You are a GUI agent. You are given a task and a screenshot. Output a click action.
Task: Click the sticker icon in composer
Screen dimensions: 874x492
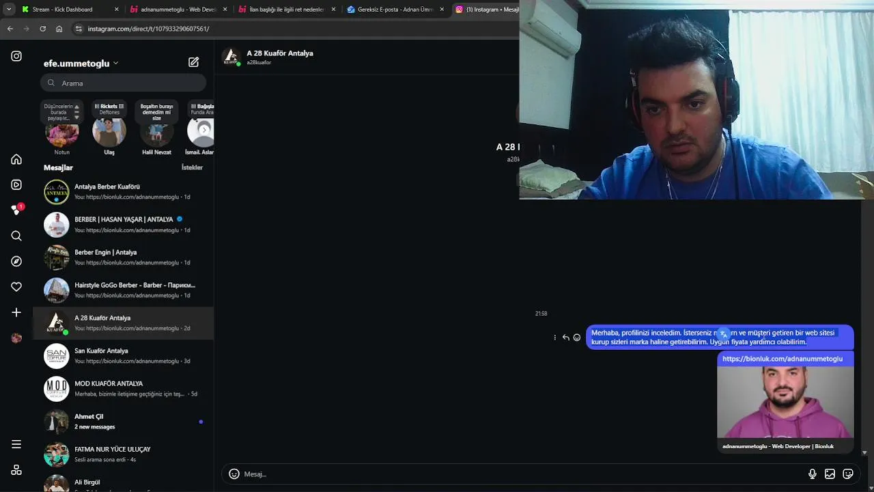(848, 474)
